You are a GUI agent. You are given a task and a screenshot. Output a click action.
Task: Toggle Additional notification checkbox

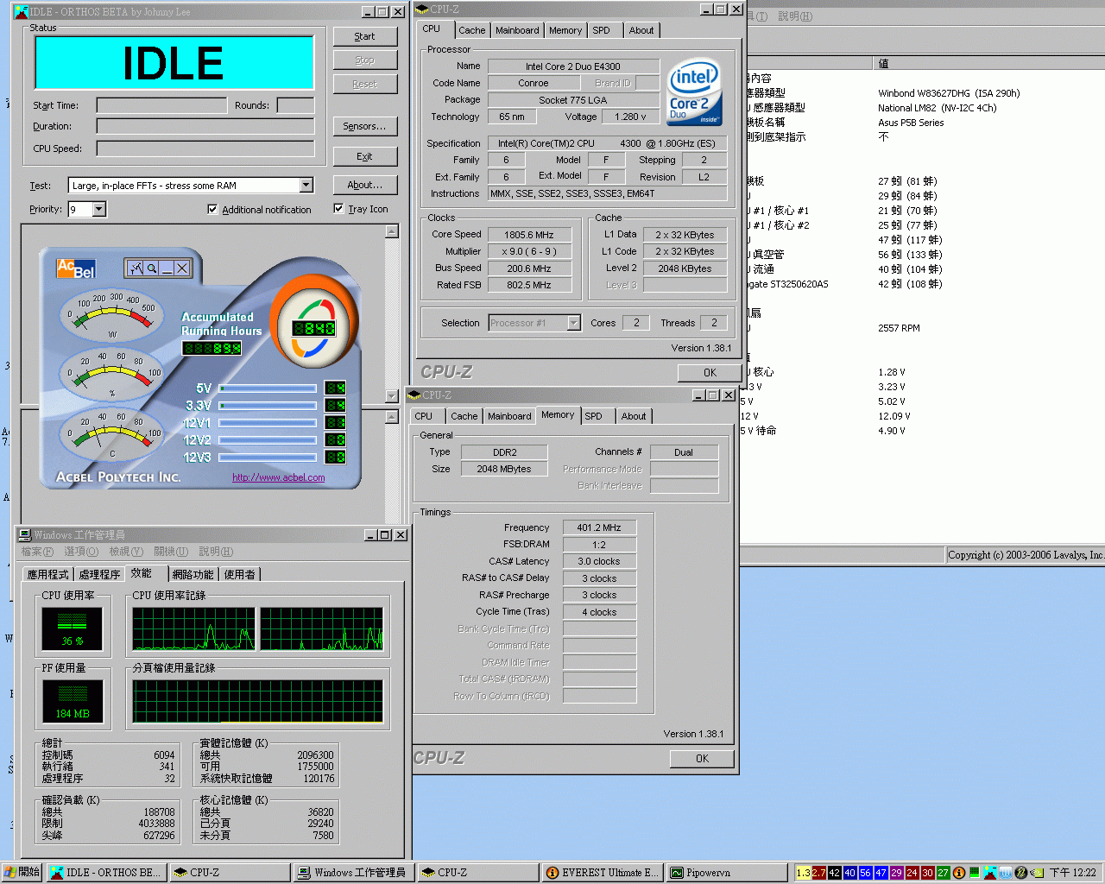pos(212,209)
